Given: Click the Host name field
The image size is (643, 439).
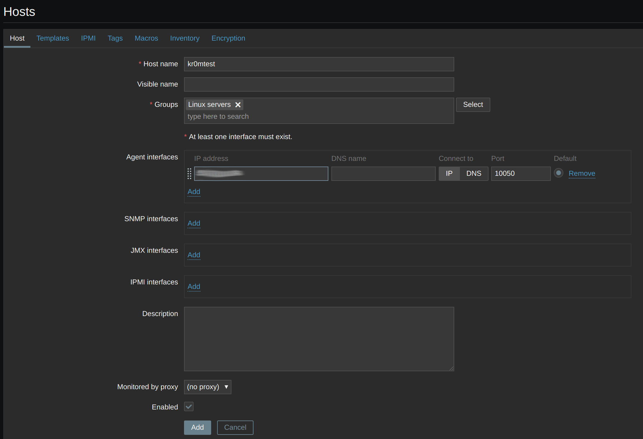Looking at the screenshot, I should click(319, 64).
